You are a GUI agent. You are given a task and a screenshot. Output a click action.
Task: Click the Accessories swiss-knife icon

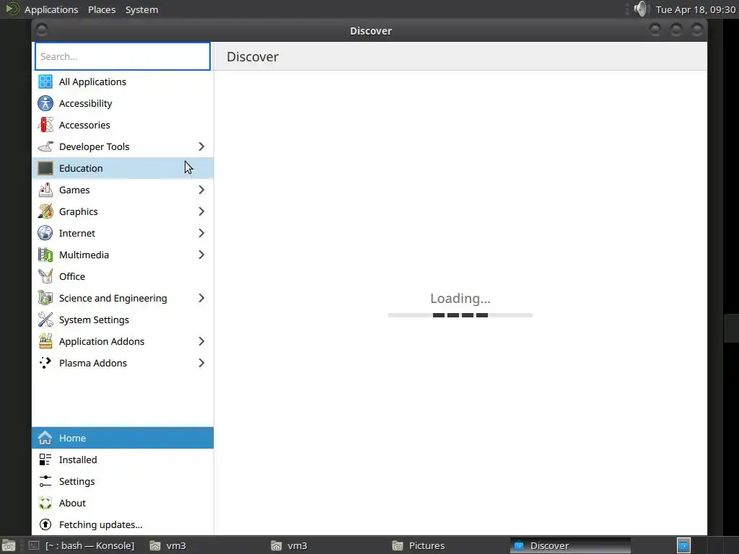click(45, 125)
